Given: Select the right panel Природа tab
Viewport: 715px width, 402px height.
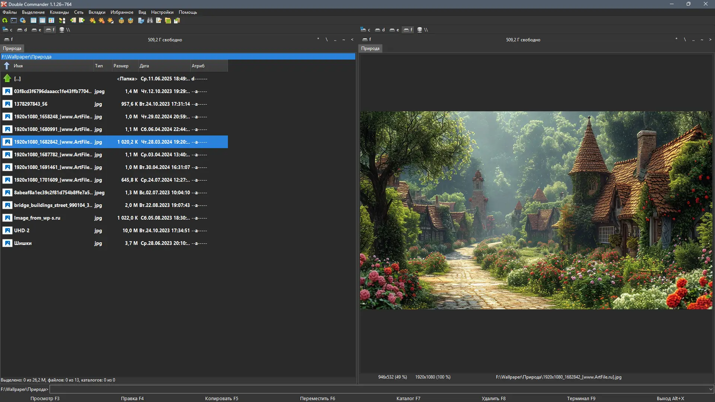Looking at the screenshot, I should [x=370, y=48].
